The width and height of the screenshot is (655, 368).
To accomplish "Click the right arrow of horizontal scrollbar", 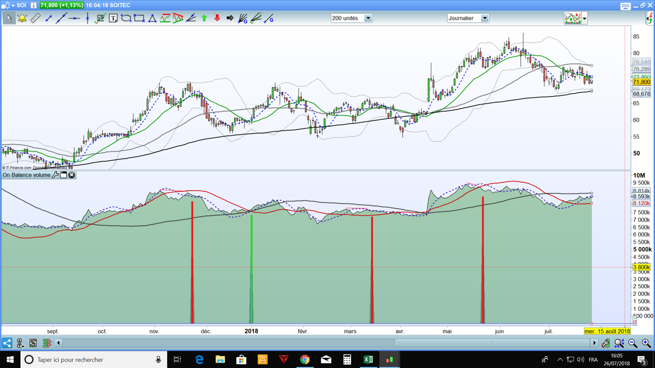I will coord(595,343).
